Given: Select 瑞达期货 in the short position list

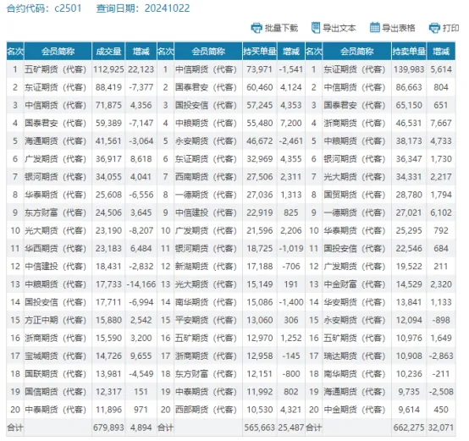Looking at the screenshot, I should pyautogui.click(x=355, y=356).
